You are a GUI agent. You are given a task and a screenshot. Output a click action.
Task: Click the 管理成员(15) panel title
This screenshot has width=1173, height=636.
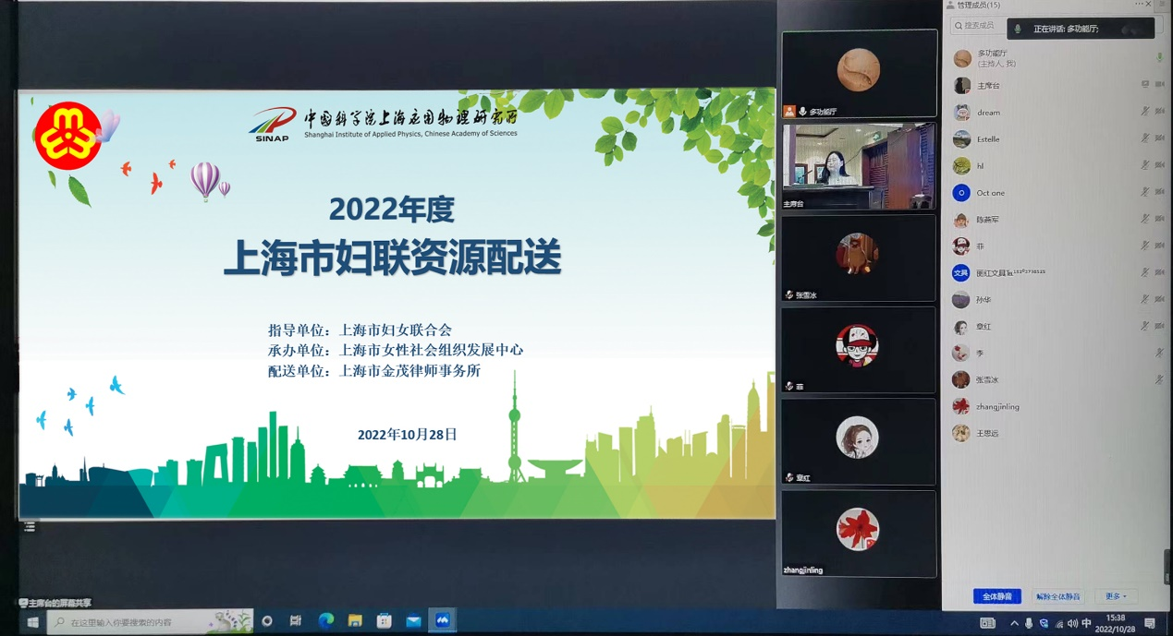[x=978, y=6]
